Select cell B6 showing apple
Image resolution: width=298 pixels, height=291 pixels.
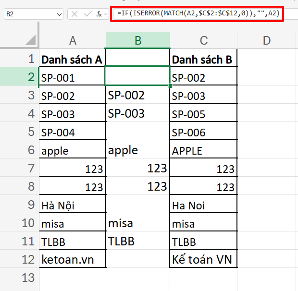pyautogui.click(x=138, y=149)
